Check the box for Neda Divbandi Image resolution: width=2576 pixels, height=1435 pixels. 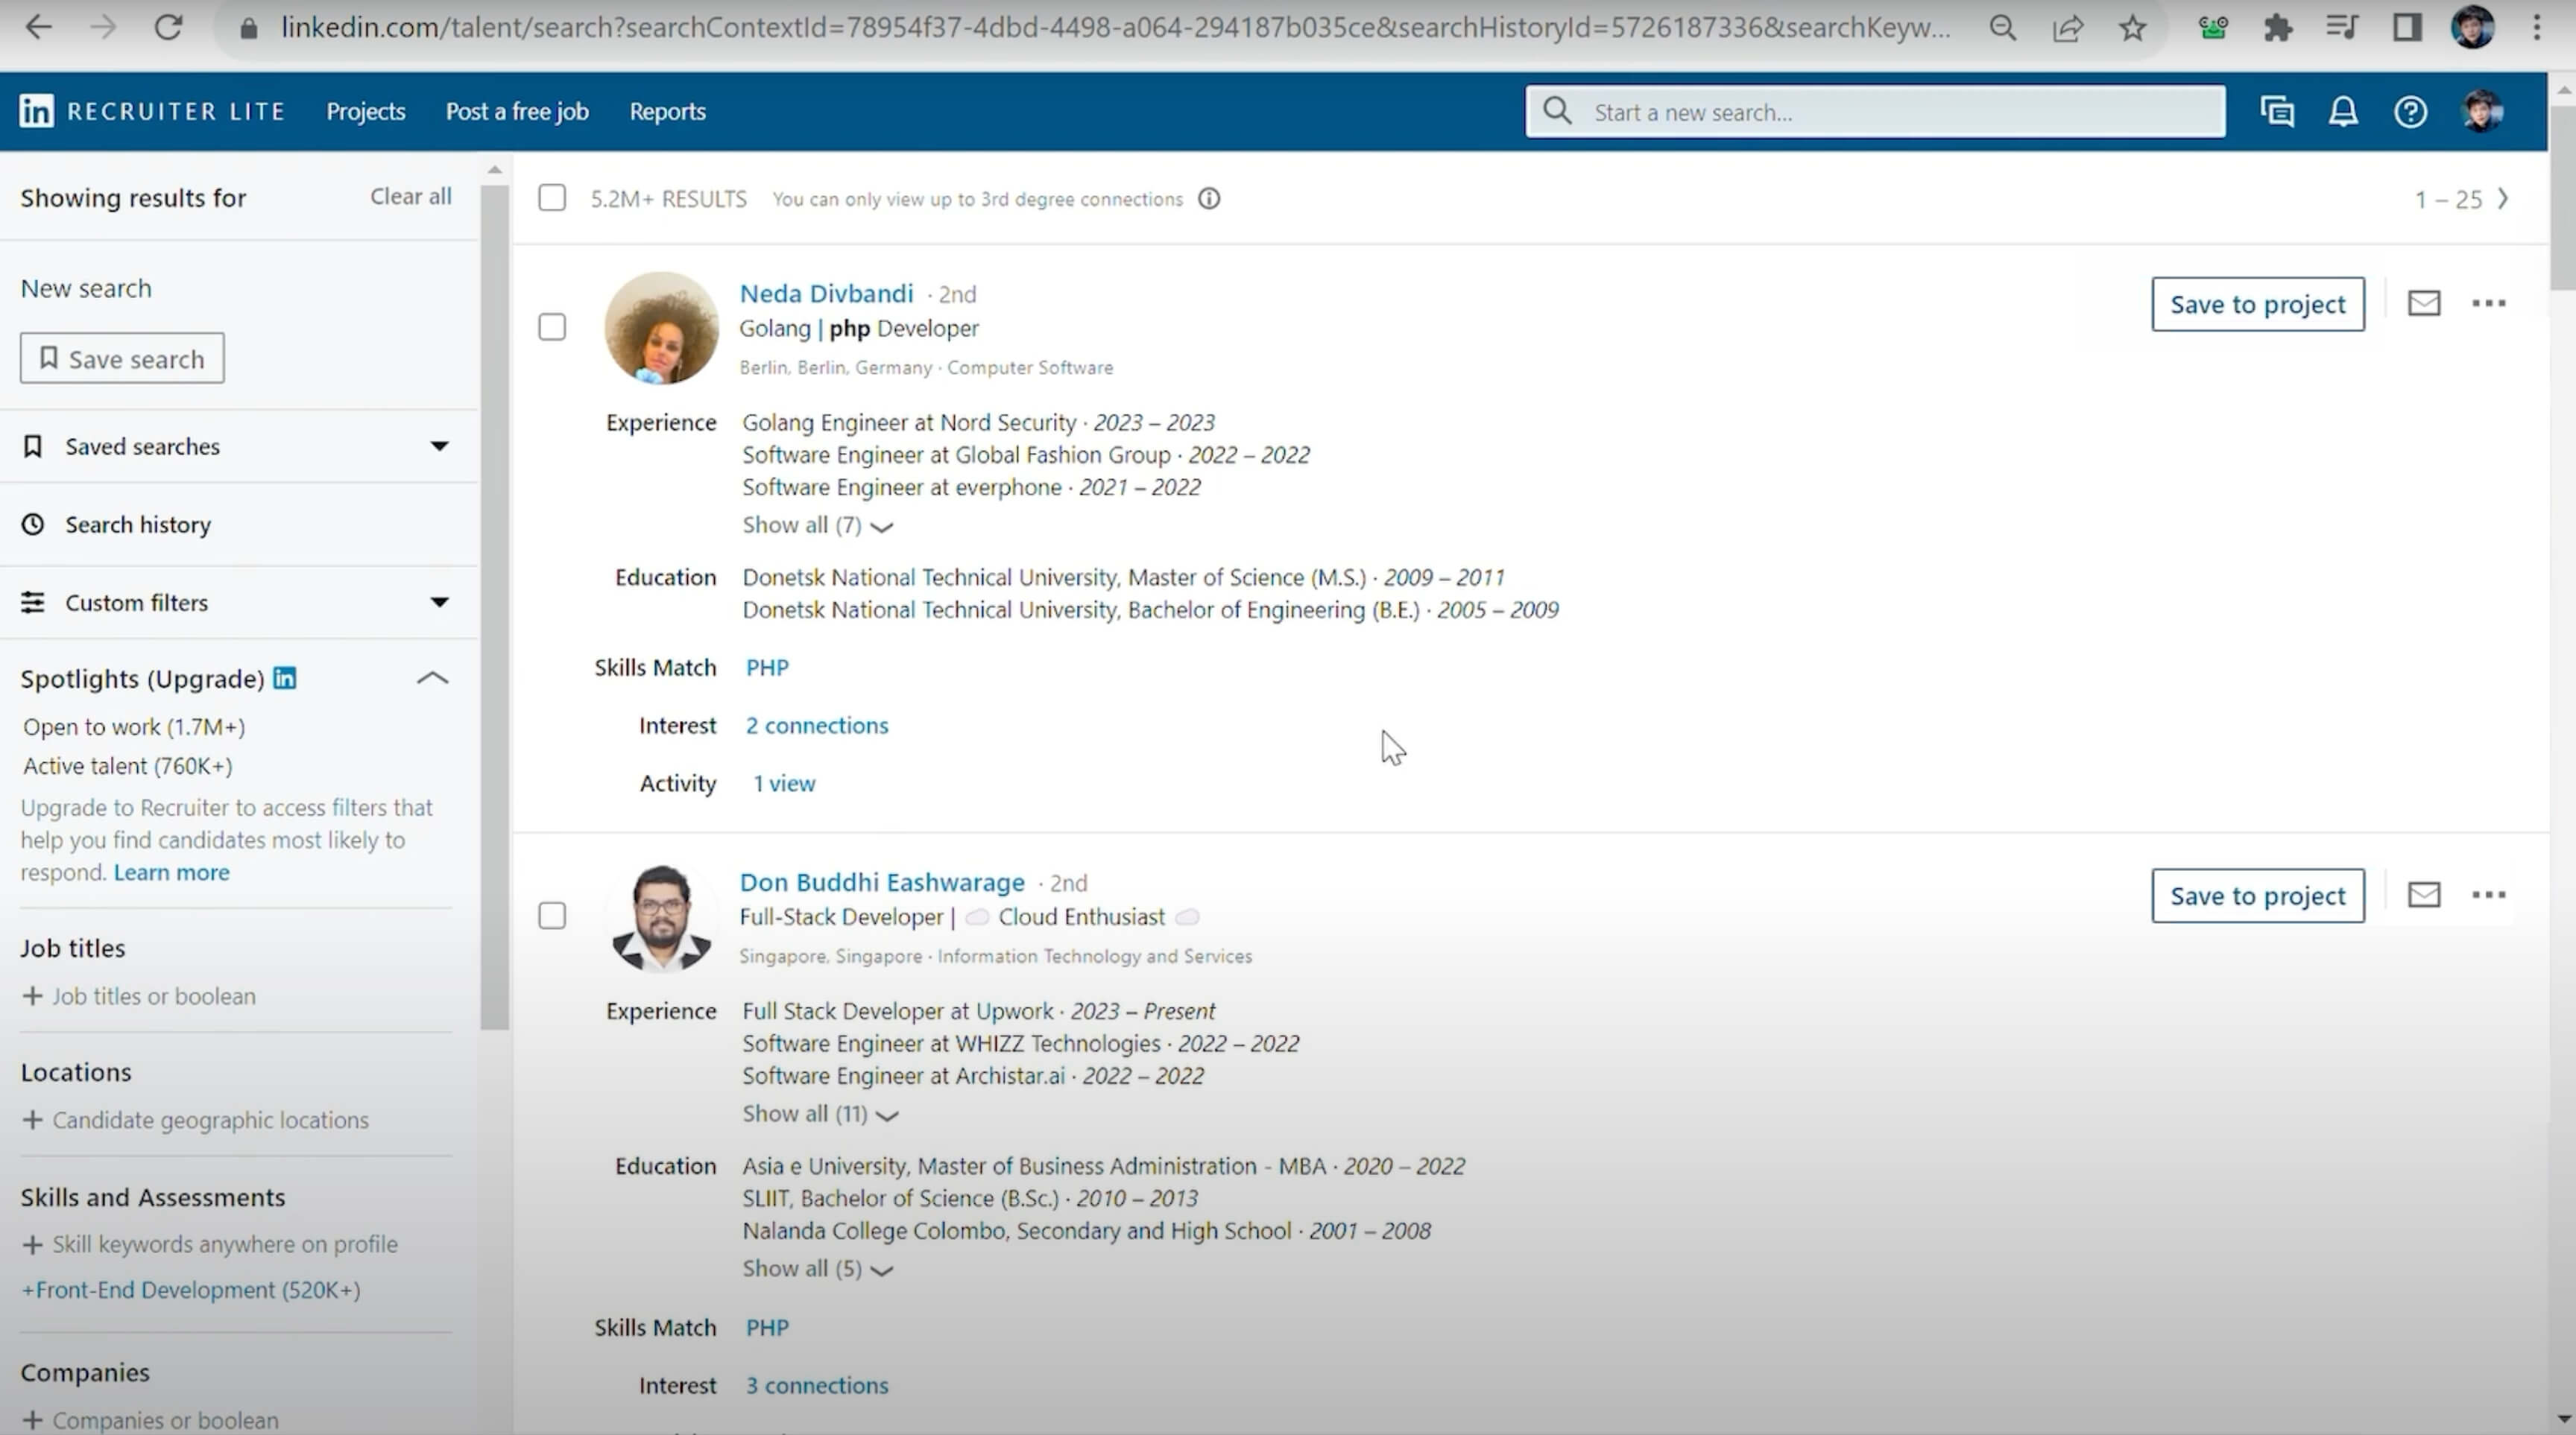552,327
